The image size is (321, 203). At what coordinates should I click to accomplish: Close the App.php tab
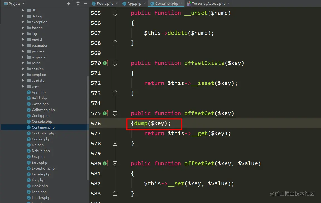(144, 4)
